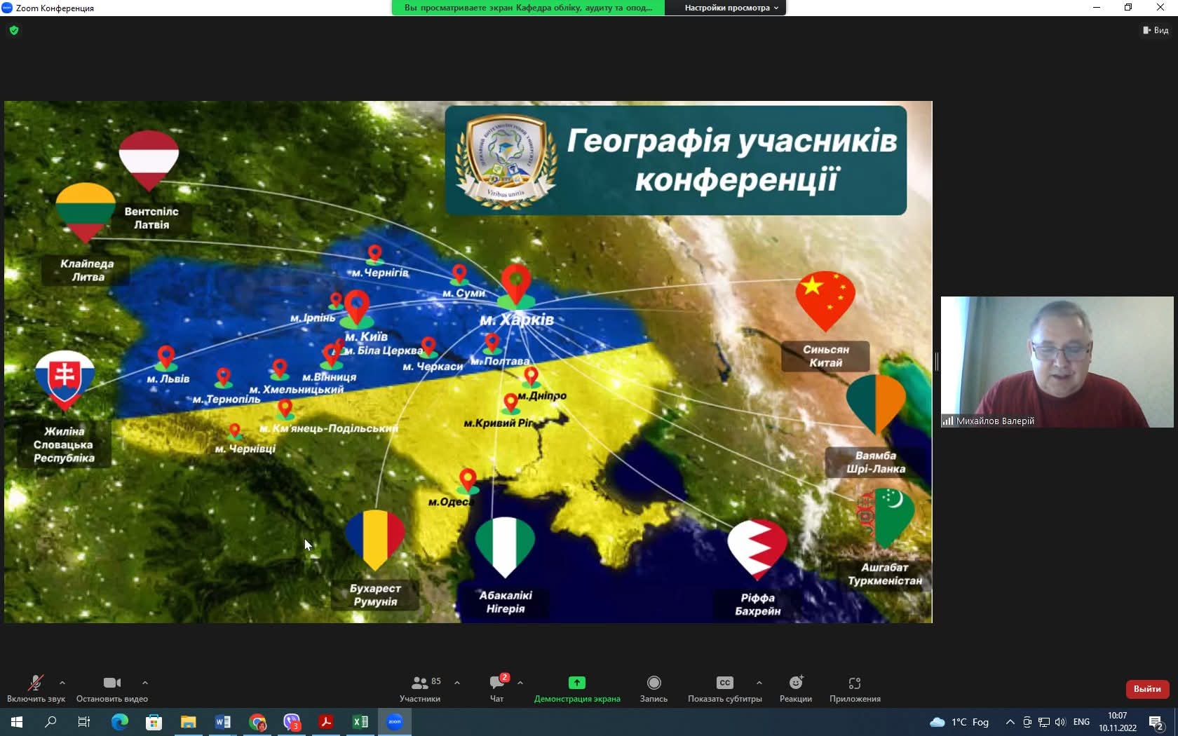
Task: Click the green encryption shield icon
Action: coord(14,30)
